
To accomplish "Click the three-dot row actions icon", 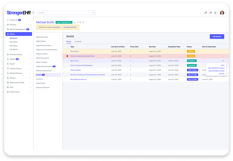I will point(223,61).
